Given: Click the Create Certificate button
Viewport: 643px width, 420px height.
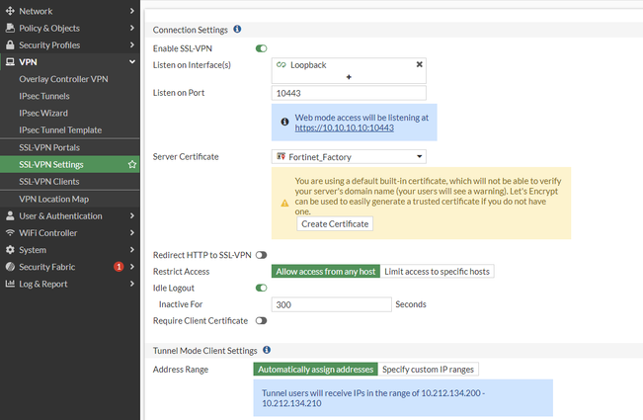Looking at the screenshot, I should (x=335, y=223).
